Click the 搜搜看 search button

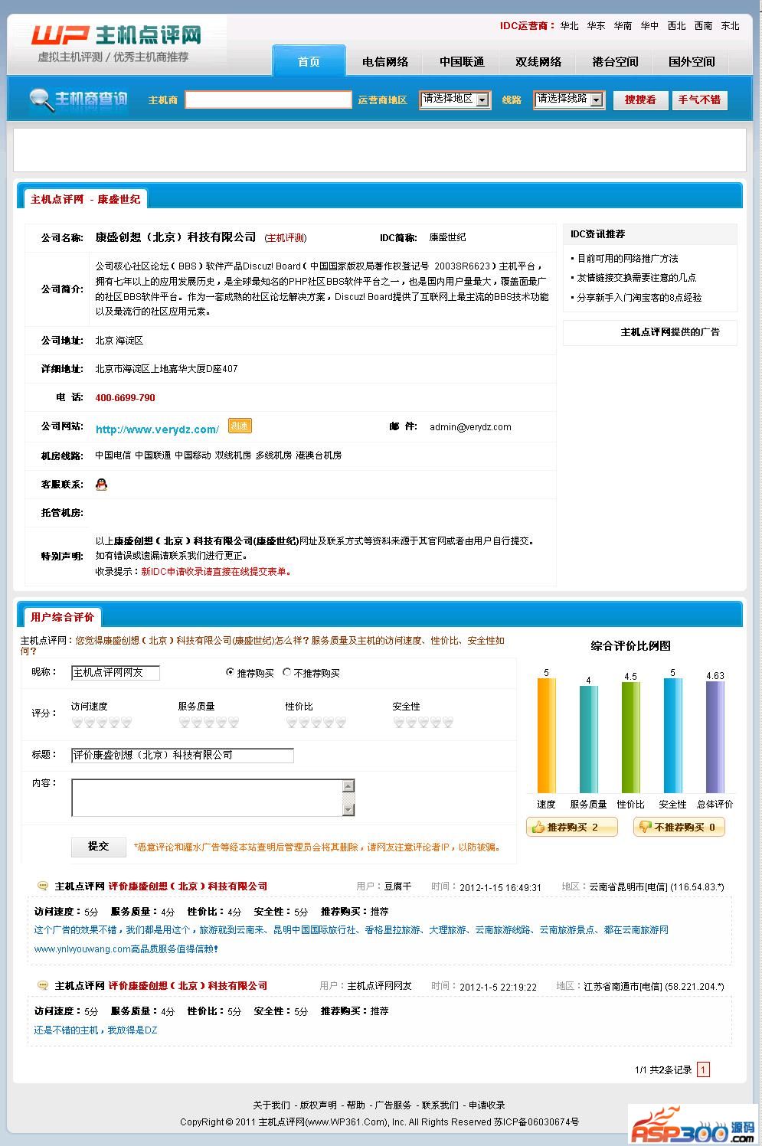(640, 100)
